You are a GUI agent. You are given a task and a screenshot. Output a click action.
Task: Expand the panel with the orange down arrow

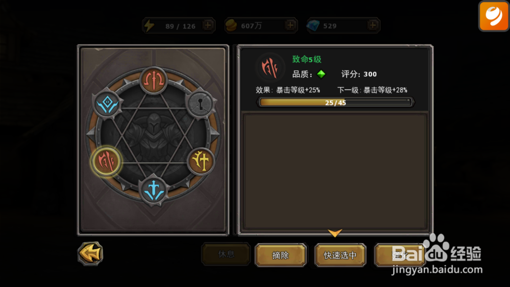click(335, 232)
